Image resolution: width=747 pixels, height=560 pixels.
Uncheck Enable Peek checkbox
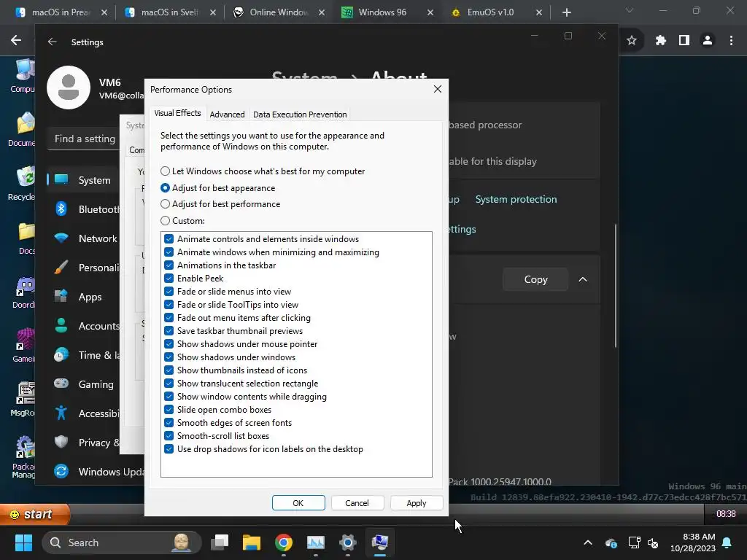(169, 278)
